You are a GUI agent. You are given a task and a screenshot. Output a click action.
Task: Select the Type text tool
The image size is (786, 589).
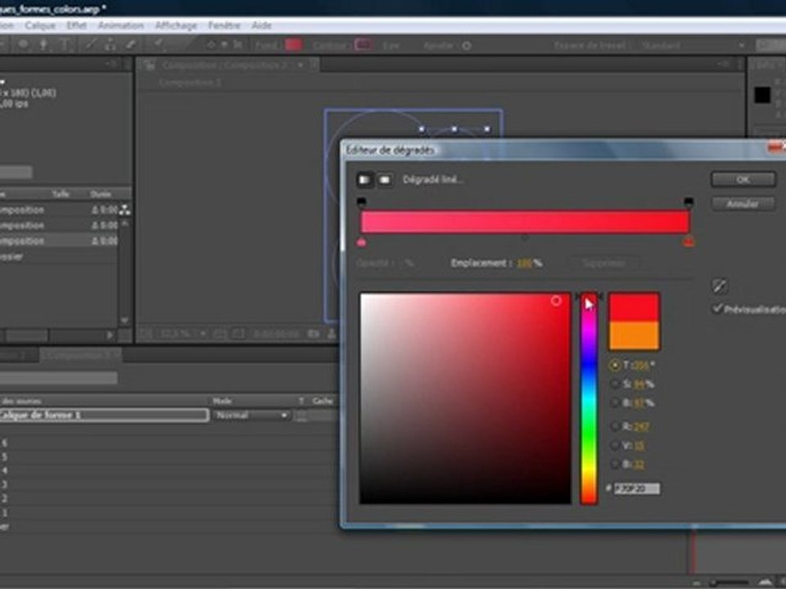pyautogui.click(x=65, y=45)
